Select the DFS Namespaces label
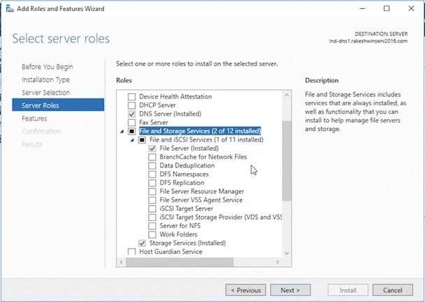 184,174
